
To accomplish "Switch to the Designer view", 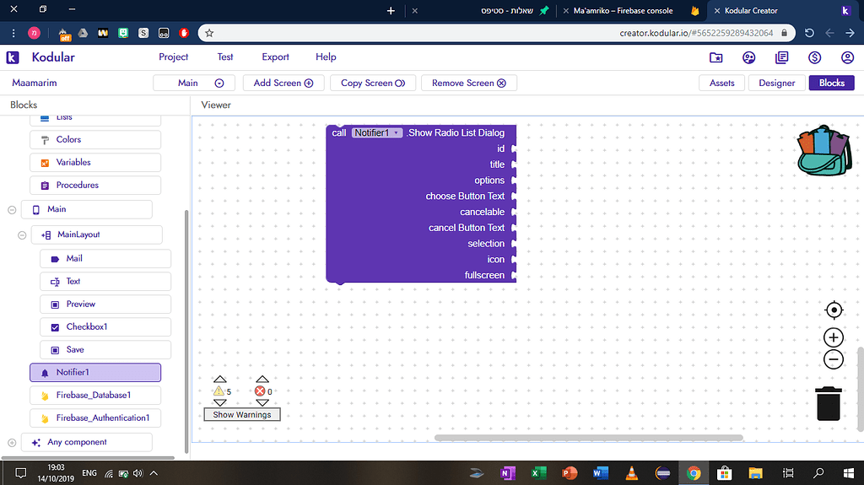I will click(x=776, y=84).
